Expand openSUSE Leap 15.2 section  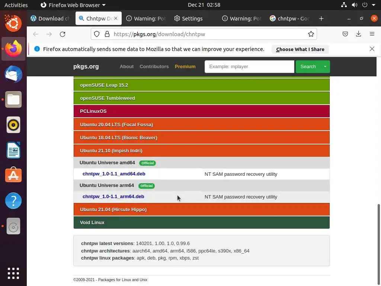click(201, 85)
